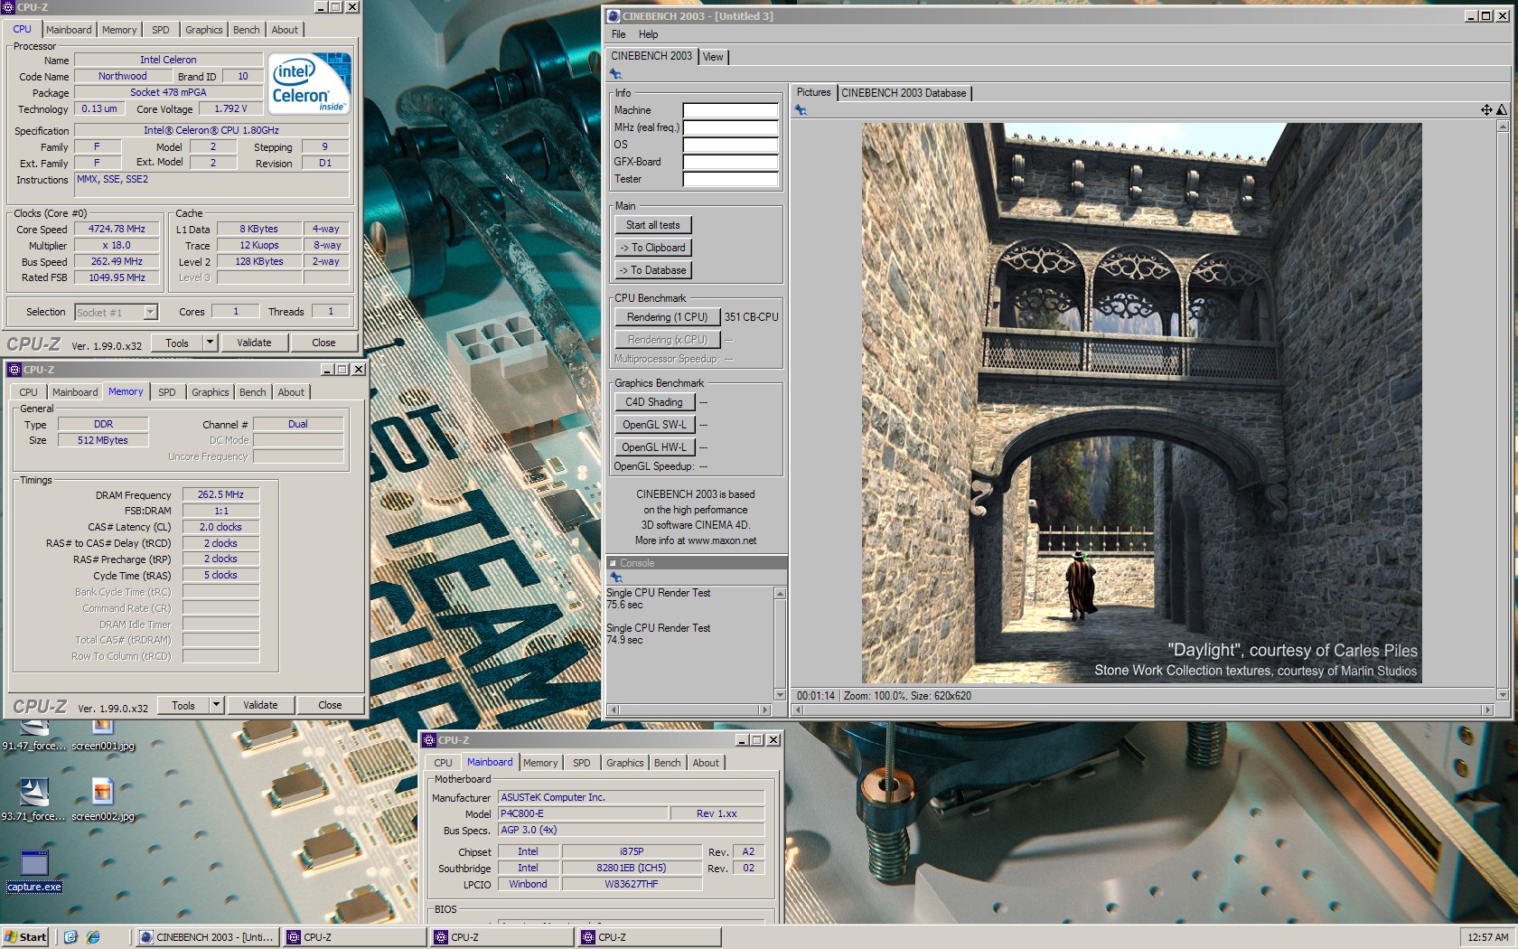The height and width of the screenshot is (949, 1518).
Task: Run the C4D Shading benchmark
Action: [654, 402]
